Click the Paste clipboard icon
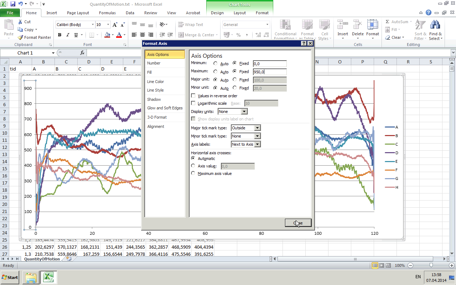This screenshot has height=285, width=456. [9, 25]
